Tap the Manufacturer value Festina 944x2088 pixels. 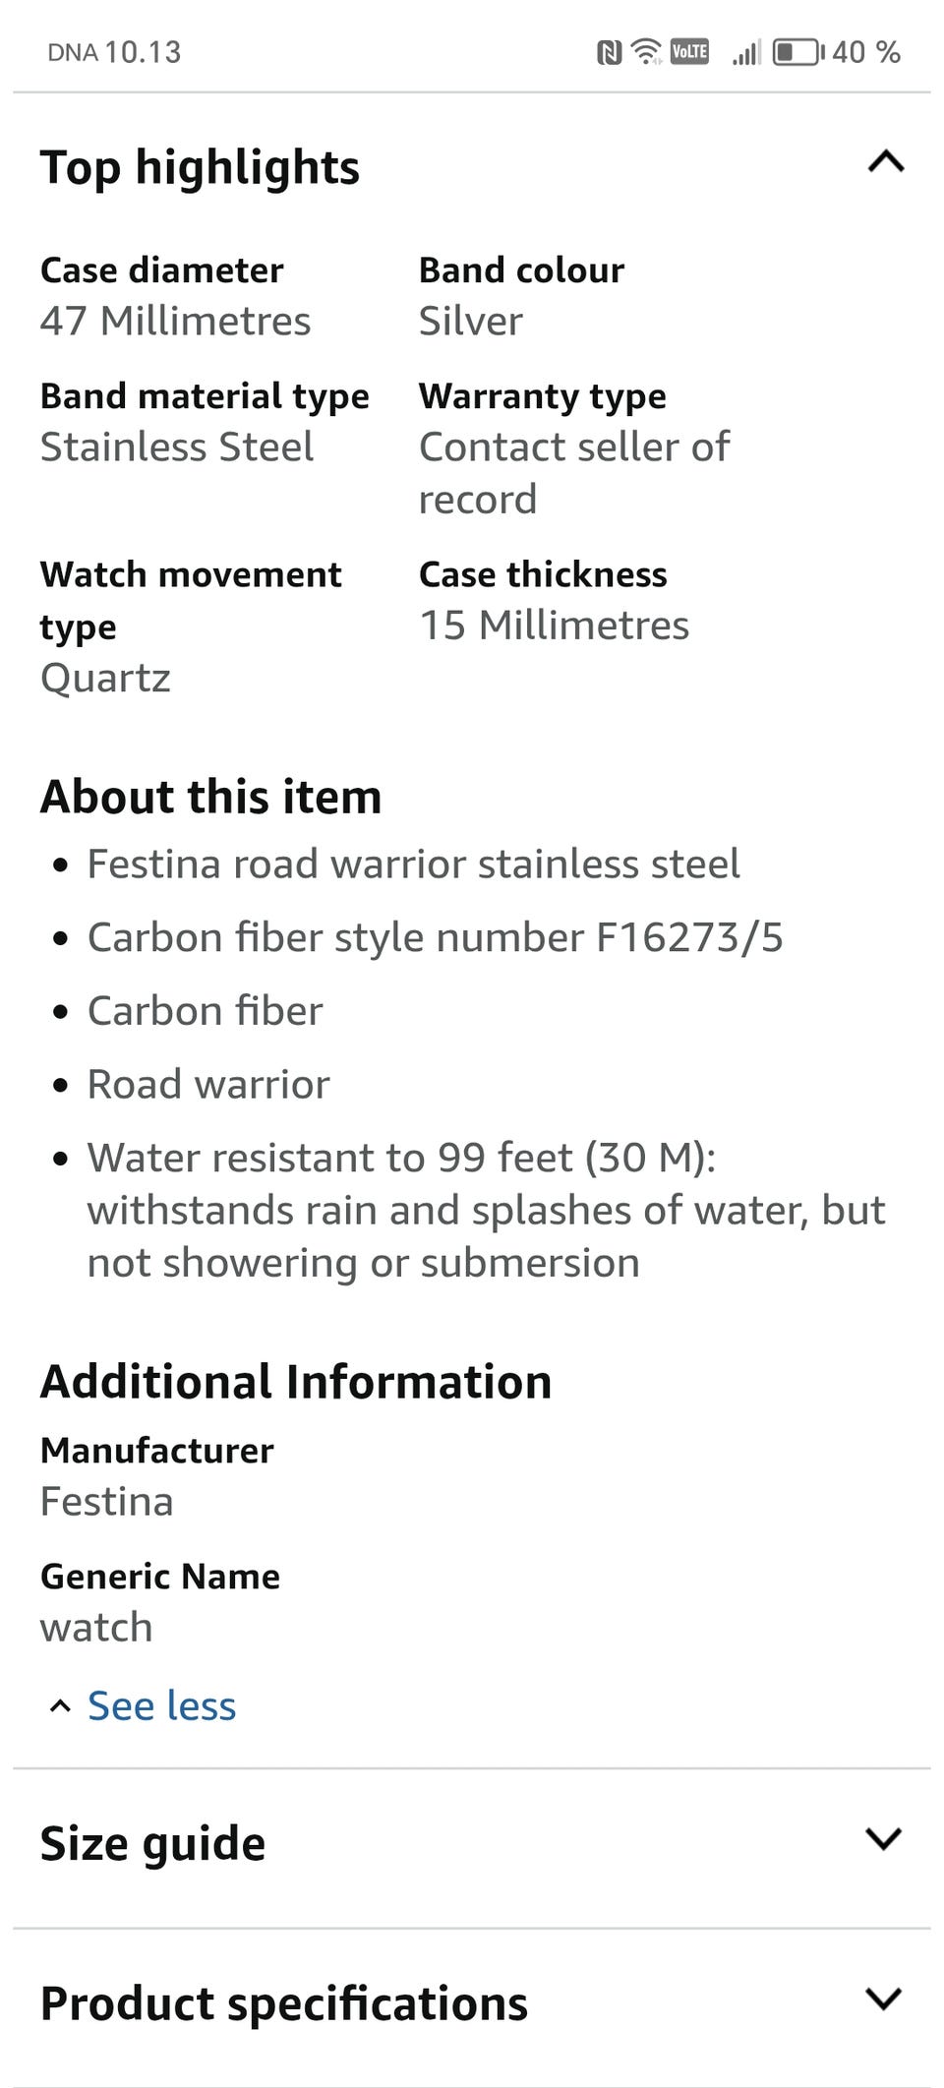pyautogui.click(x=107, y=1502)
